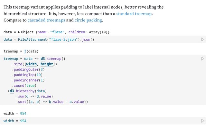The image size is (206, 128).
Task: Expand the Object disclosure triangle
Action: (x=19, y=32)
